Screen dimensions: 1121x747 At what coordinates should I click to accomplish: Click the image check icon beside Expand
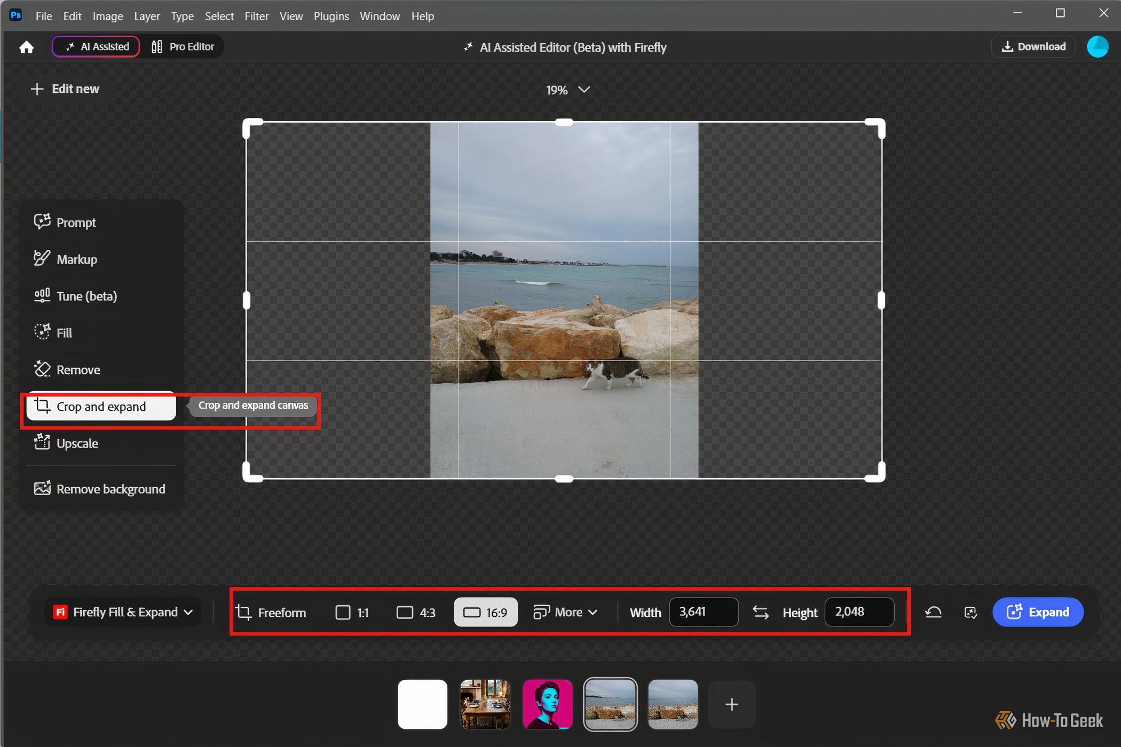(970, 612)
